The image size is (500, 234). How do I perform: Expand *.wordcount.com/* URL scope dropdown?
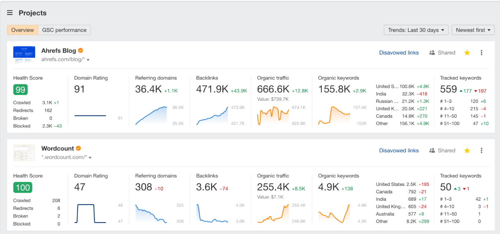90,158
